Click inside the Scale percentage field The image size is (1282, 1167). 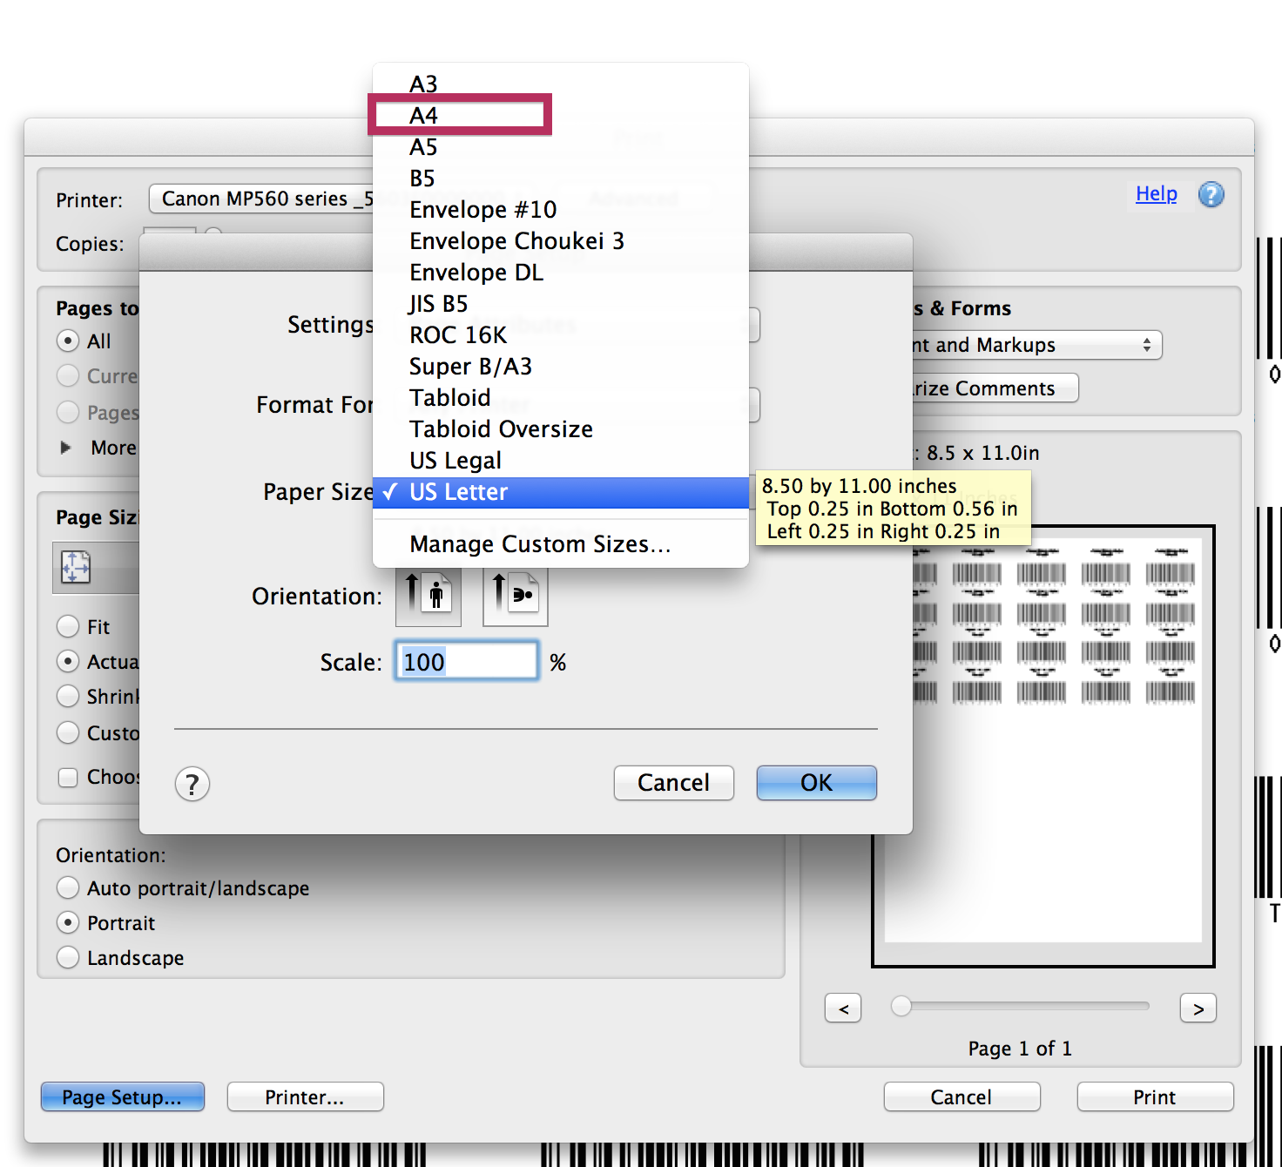point(466,661)
